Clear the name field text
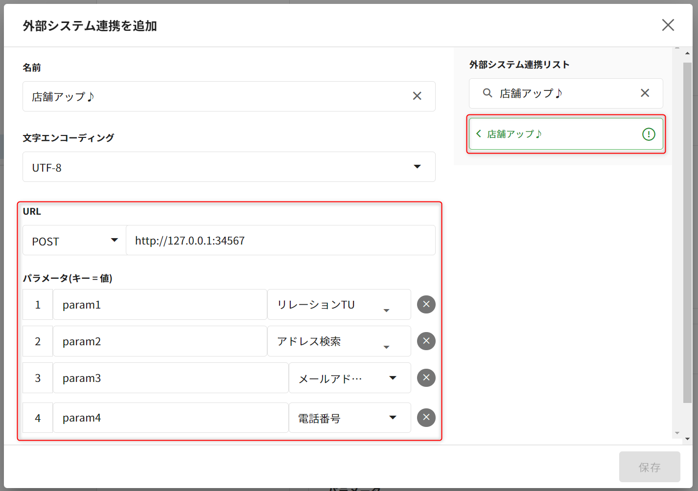698x491 pixels. pyautogui.click(x=417, y=96)
